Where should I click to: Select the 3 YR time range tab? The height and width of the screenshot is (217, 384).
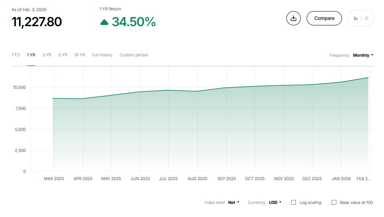[47, 55]
